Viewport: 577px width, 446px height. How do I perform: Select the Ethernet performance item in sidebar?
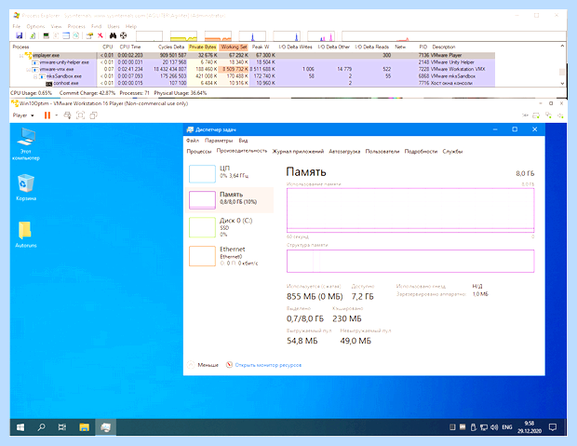click(x=230, y=256)
